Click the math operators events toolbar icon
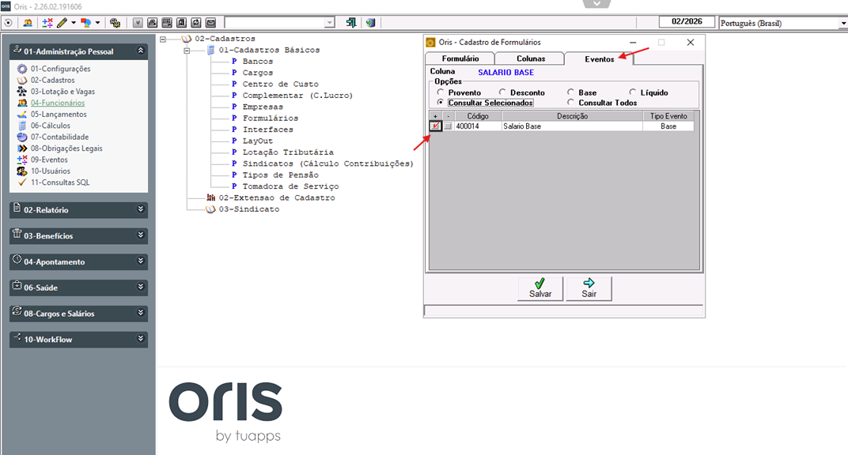This screenshot has height=455, width=848. point(47,23)
